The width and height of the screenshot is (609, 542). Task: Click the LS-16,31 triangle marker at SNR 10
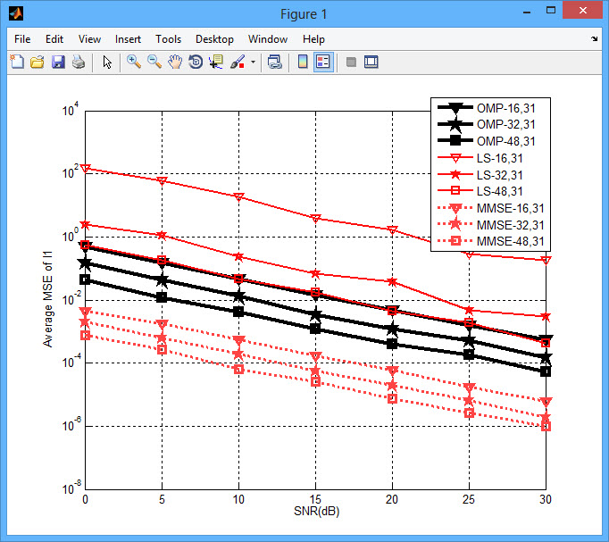(x=238, y=197)
